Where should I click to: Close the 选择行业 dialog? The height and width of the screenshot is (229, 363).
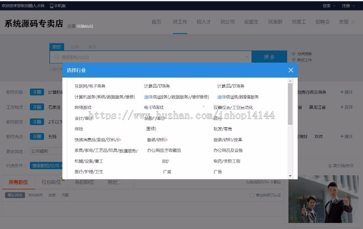pos(291,70)
